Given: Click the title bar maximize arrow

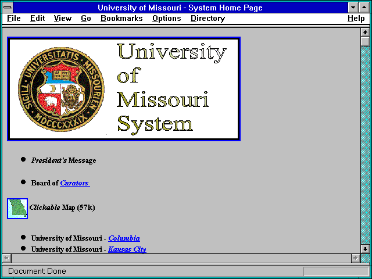Looking at the screenshot, I should point(364,8).
